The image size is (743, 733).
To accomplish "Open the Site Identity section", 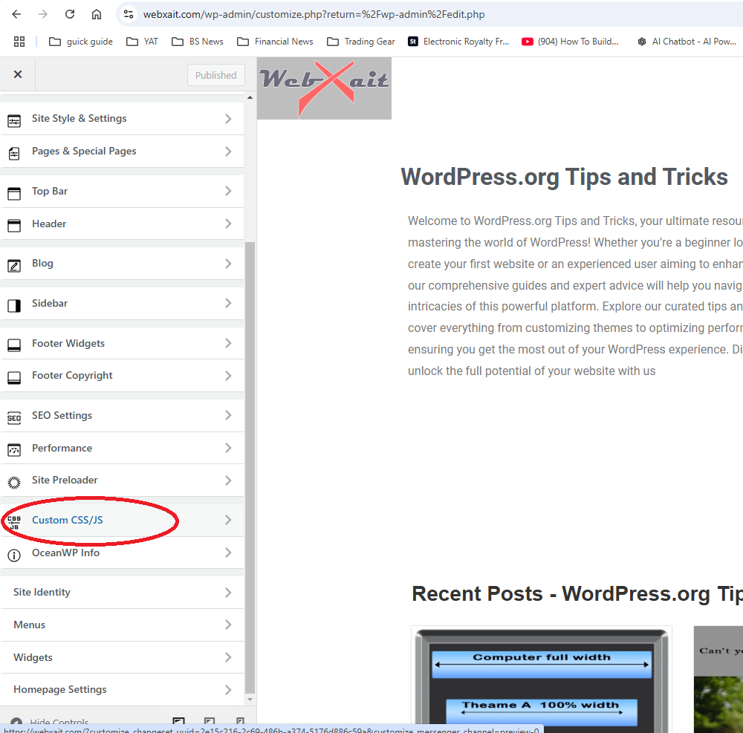I will (x=123, y=593).
